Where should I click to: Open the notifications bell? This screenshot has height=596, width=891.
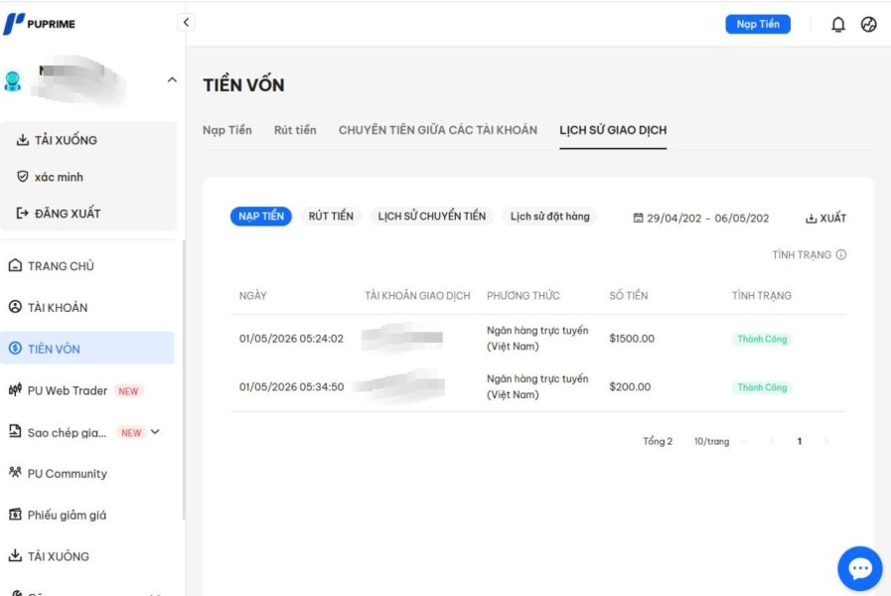[838, 25]
